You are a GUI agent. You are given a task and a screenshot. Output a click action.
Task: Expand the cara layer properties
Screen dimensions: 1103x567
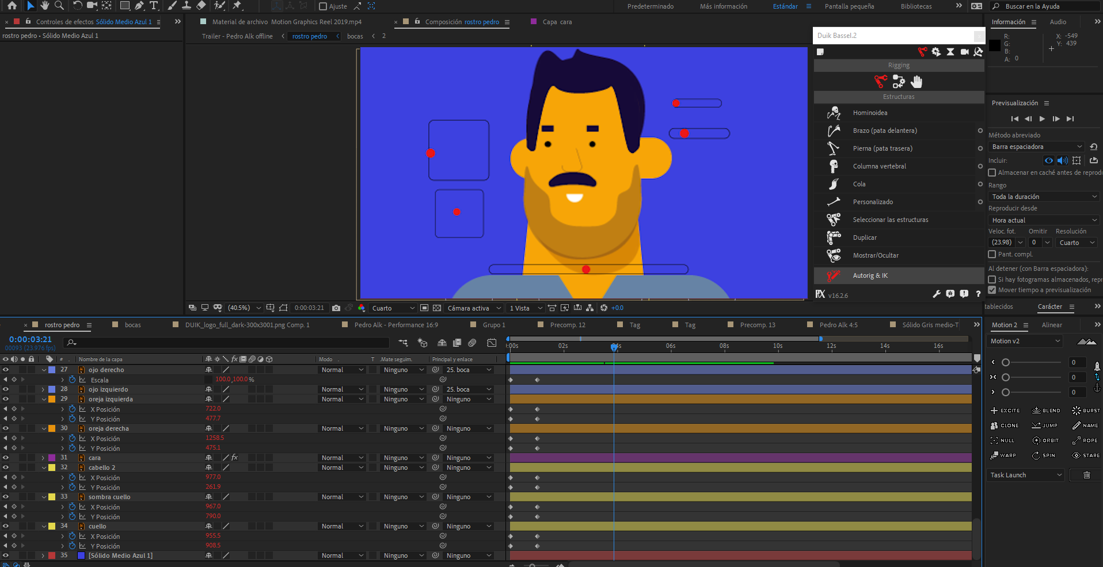43,458
